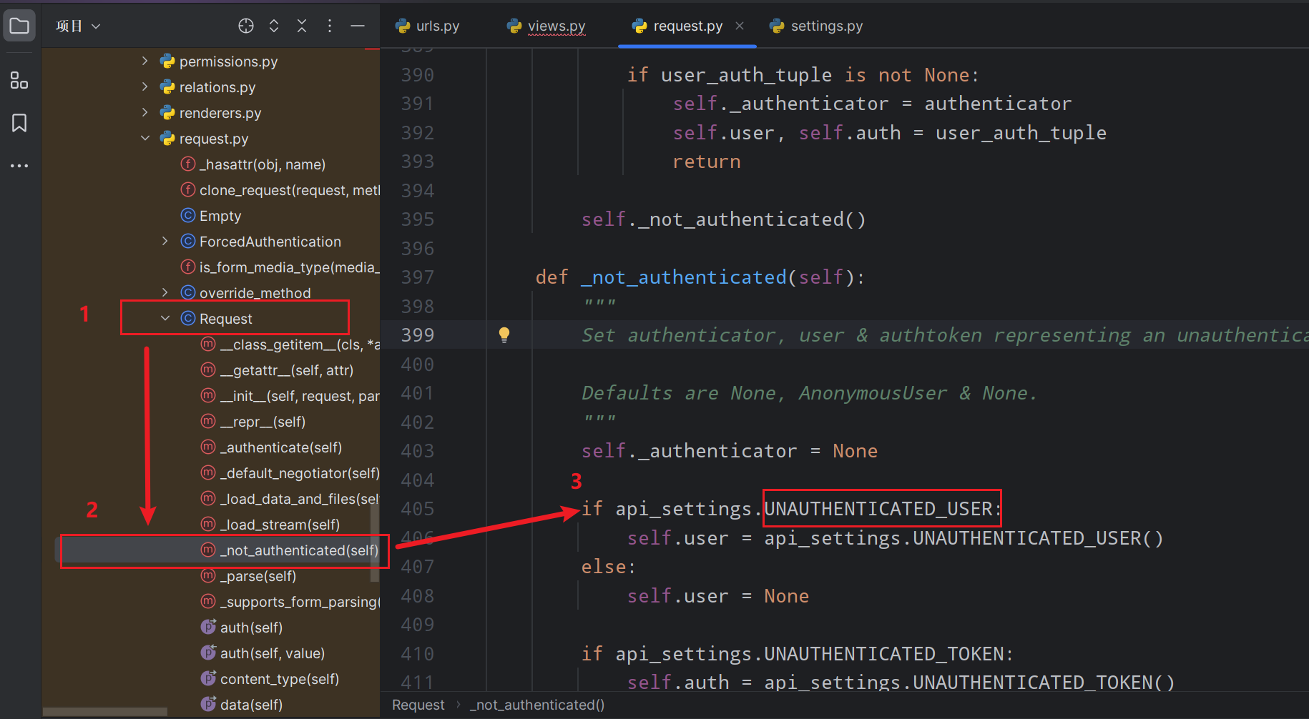
Task: Open the 项目 view dropdown
Action: pyautogui.click(x=78, y=26)
